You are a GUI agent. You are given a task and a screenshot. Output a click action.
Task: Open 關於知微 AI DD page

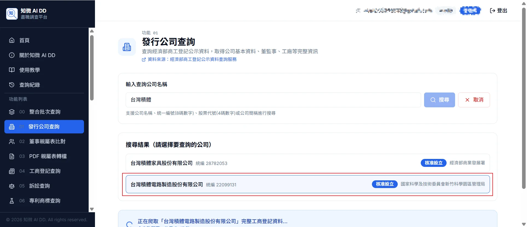(x=44, y=55)
